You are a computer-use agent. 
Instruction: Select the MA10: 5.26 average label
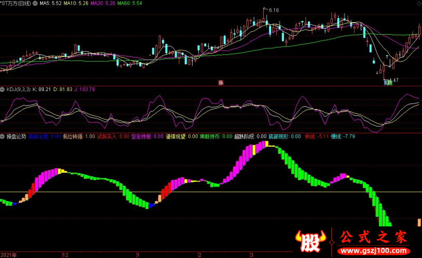tap(76, 4)
